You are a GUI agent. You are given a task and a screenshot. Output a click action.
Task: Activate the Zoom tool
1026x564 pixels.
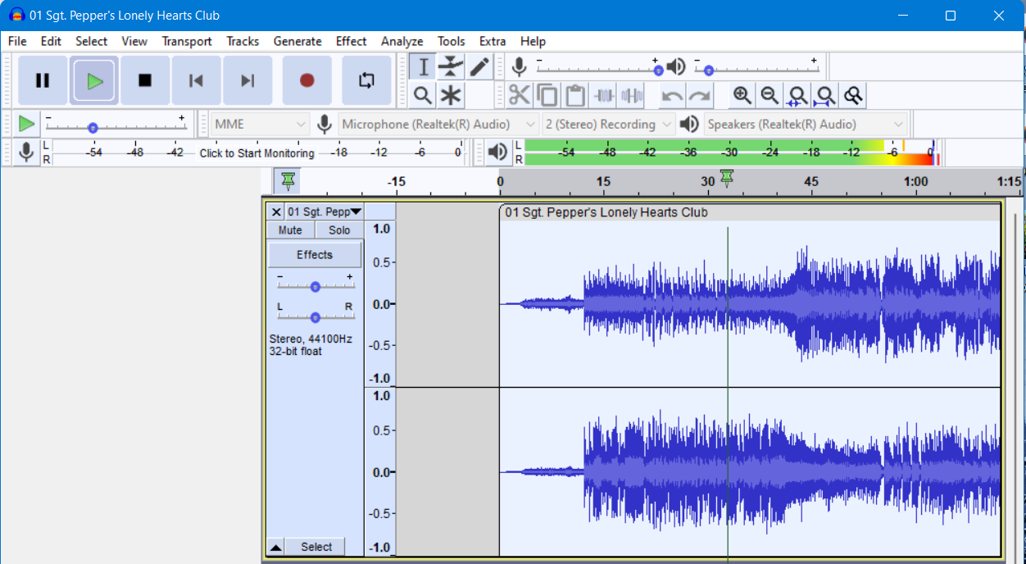click(422, 95)
